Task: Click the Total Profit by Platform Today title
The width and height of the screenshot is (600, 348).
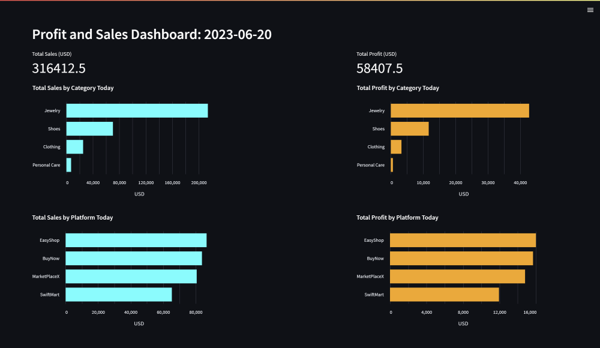Action: coord(397,218)
